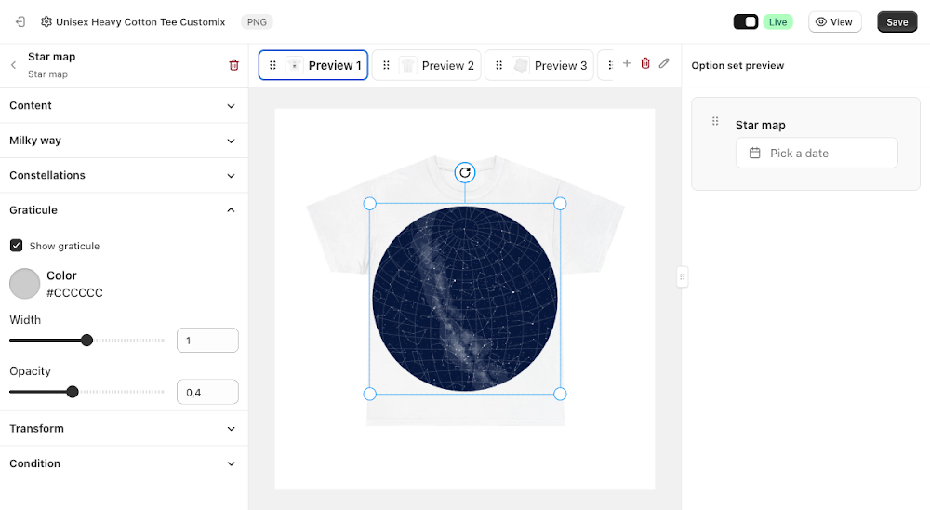This screenshot has height=510, width=930.
Task: Delete the Star map option
Action: click(233, 65)
